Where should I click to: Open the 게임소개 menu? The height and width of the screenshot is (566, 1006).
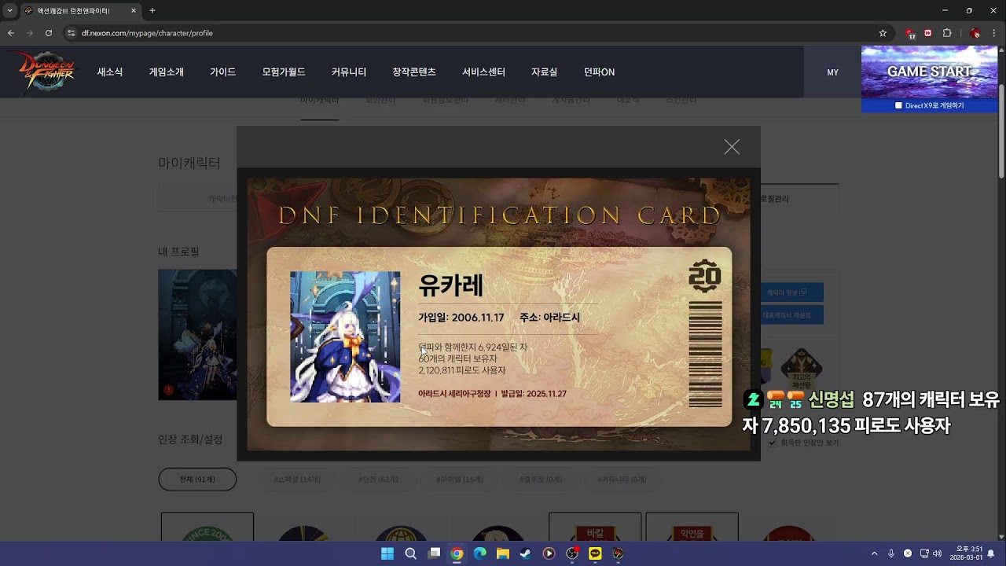point(167,72)
